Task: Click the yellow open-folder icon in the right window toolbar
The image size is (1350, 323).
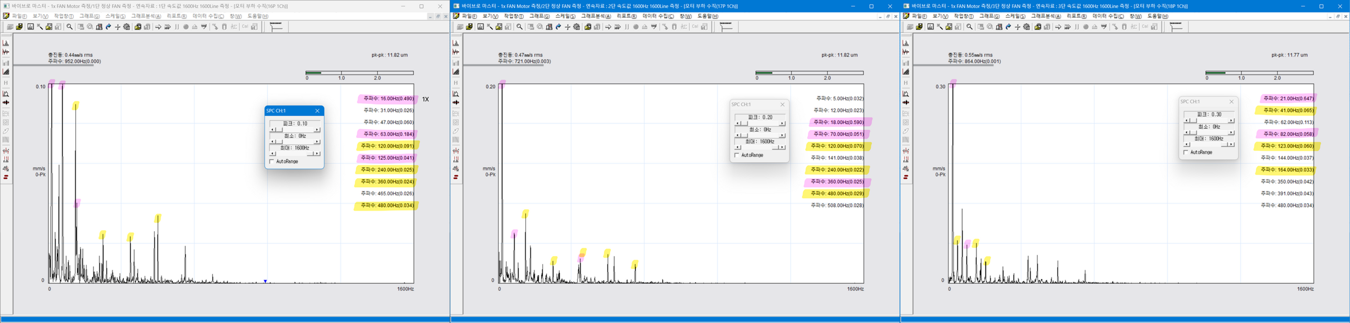Action: (919, 27)
